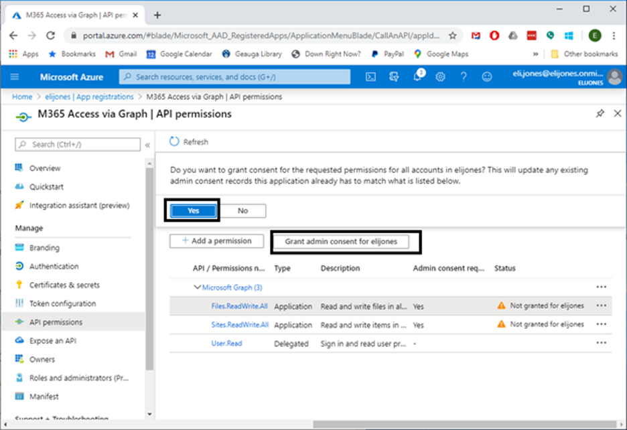The image size is (627, 430).
Task: Open more options for User.Read row
Action: click(601, 344)
